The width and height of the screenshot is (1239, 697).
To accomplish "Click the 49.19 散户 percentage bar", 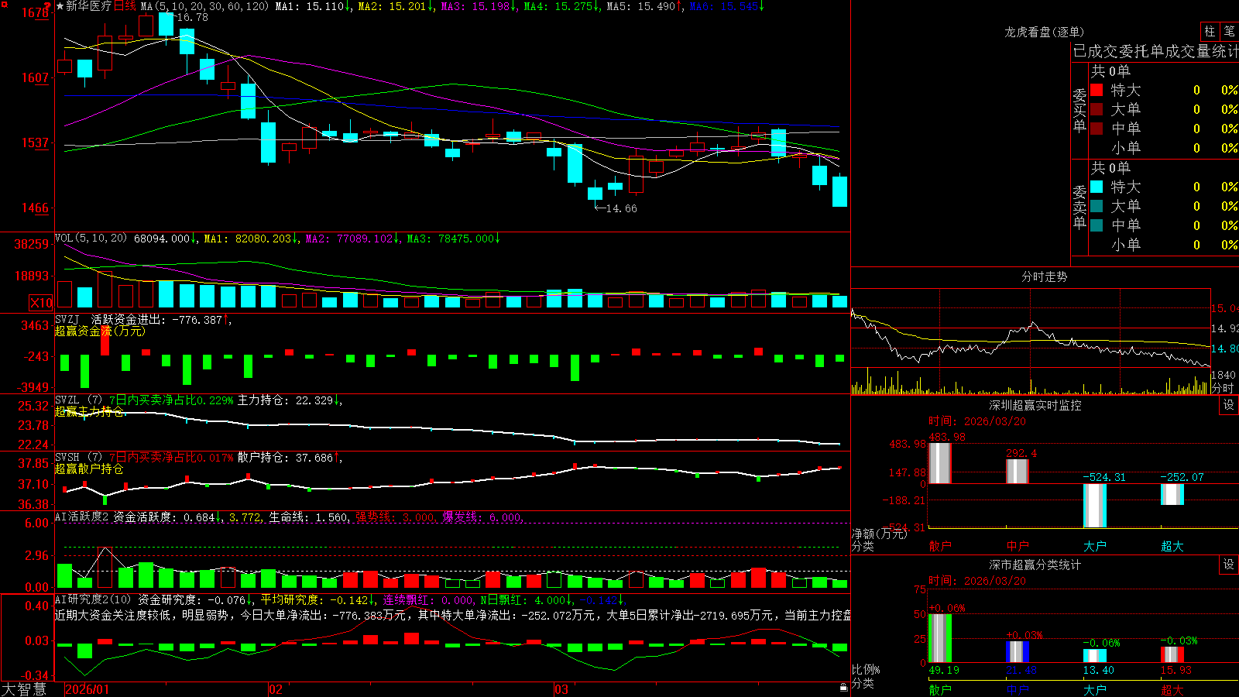I will 940,638.
